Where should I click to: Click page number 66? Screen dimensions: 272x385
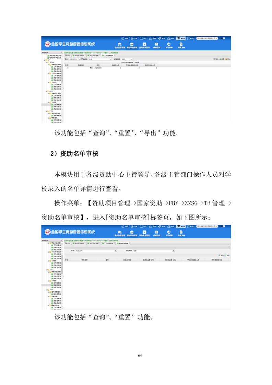(x=140, y=355)
